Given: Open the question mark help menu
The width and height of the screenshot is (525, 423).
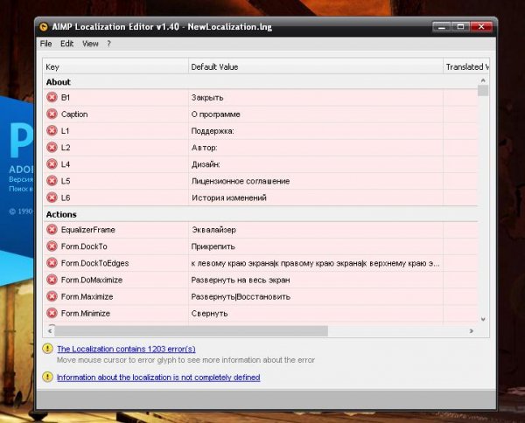Looking at the screenshot, I should coord(108,44).
